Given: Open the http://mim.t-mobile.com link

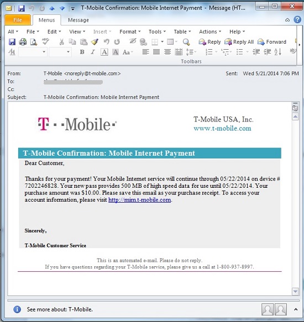Looking at the screenshot, I should coord(140,200).
